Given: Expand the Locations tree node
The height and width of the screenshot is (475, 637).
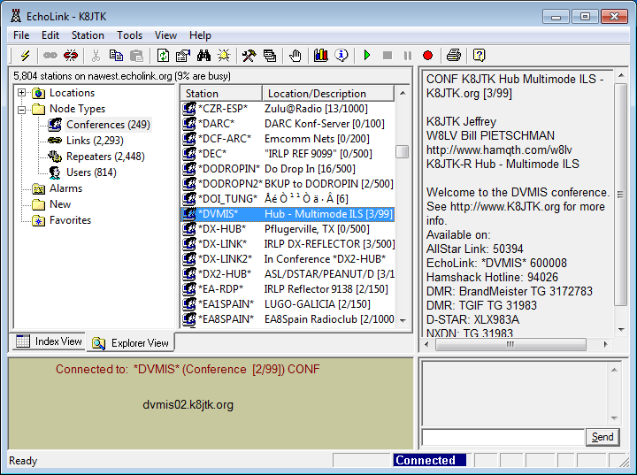Looking at the screenshot, I should [22, 93].
